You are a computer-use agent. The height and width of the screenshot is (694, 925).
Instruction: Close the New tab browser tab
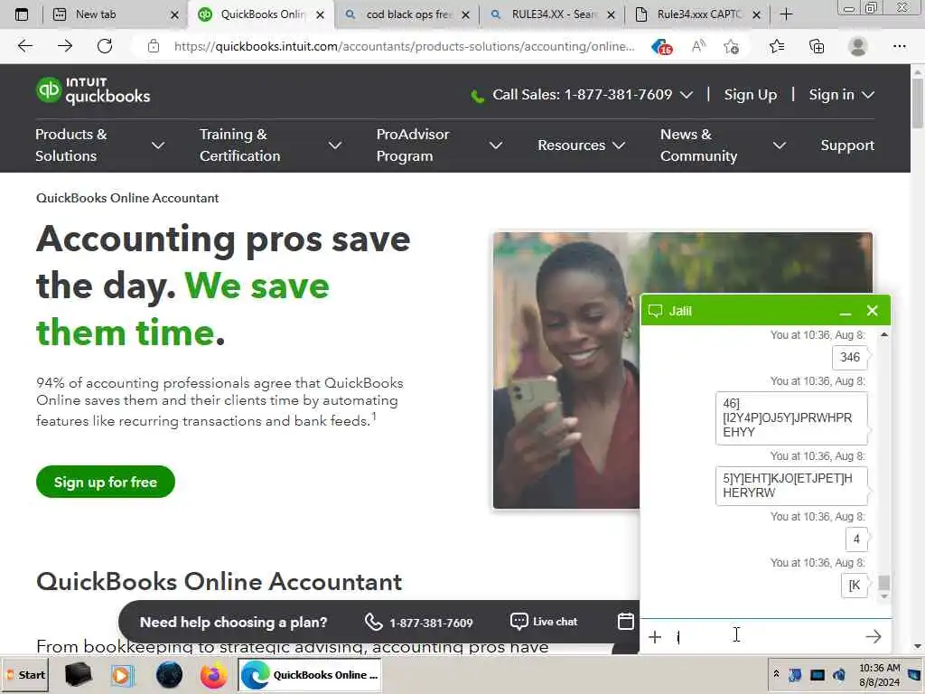click(x=174, y=14)
